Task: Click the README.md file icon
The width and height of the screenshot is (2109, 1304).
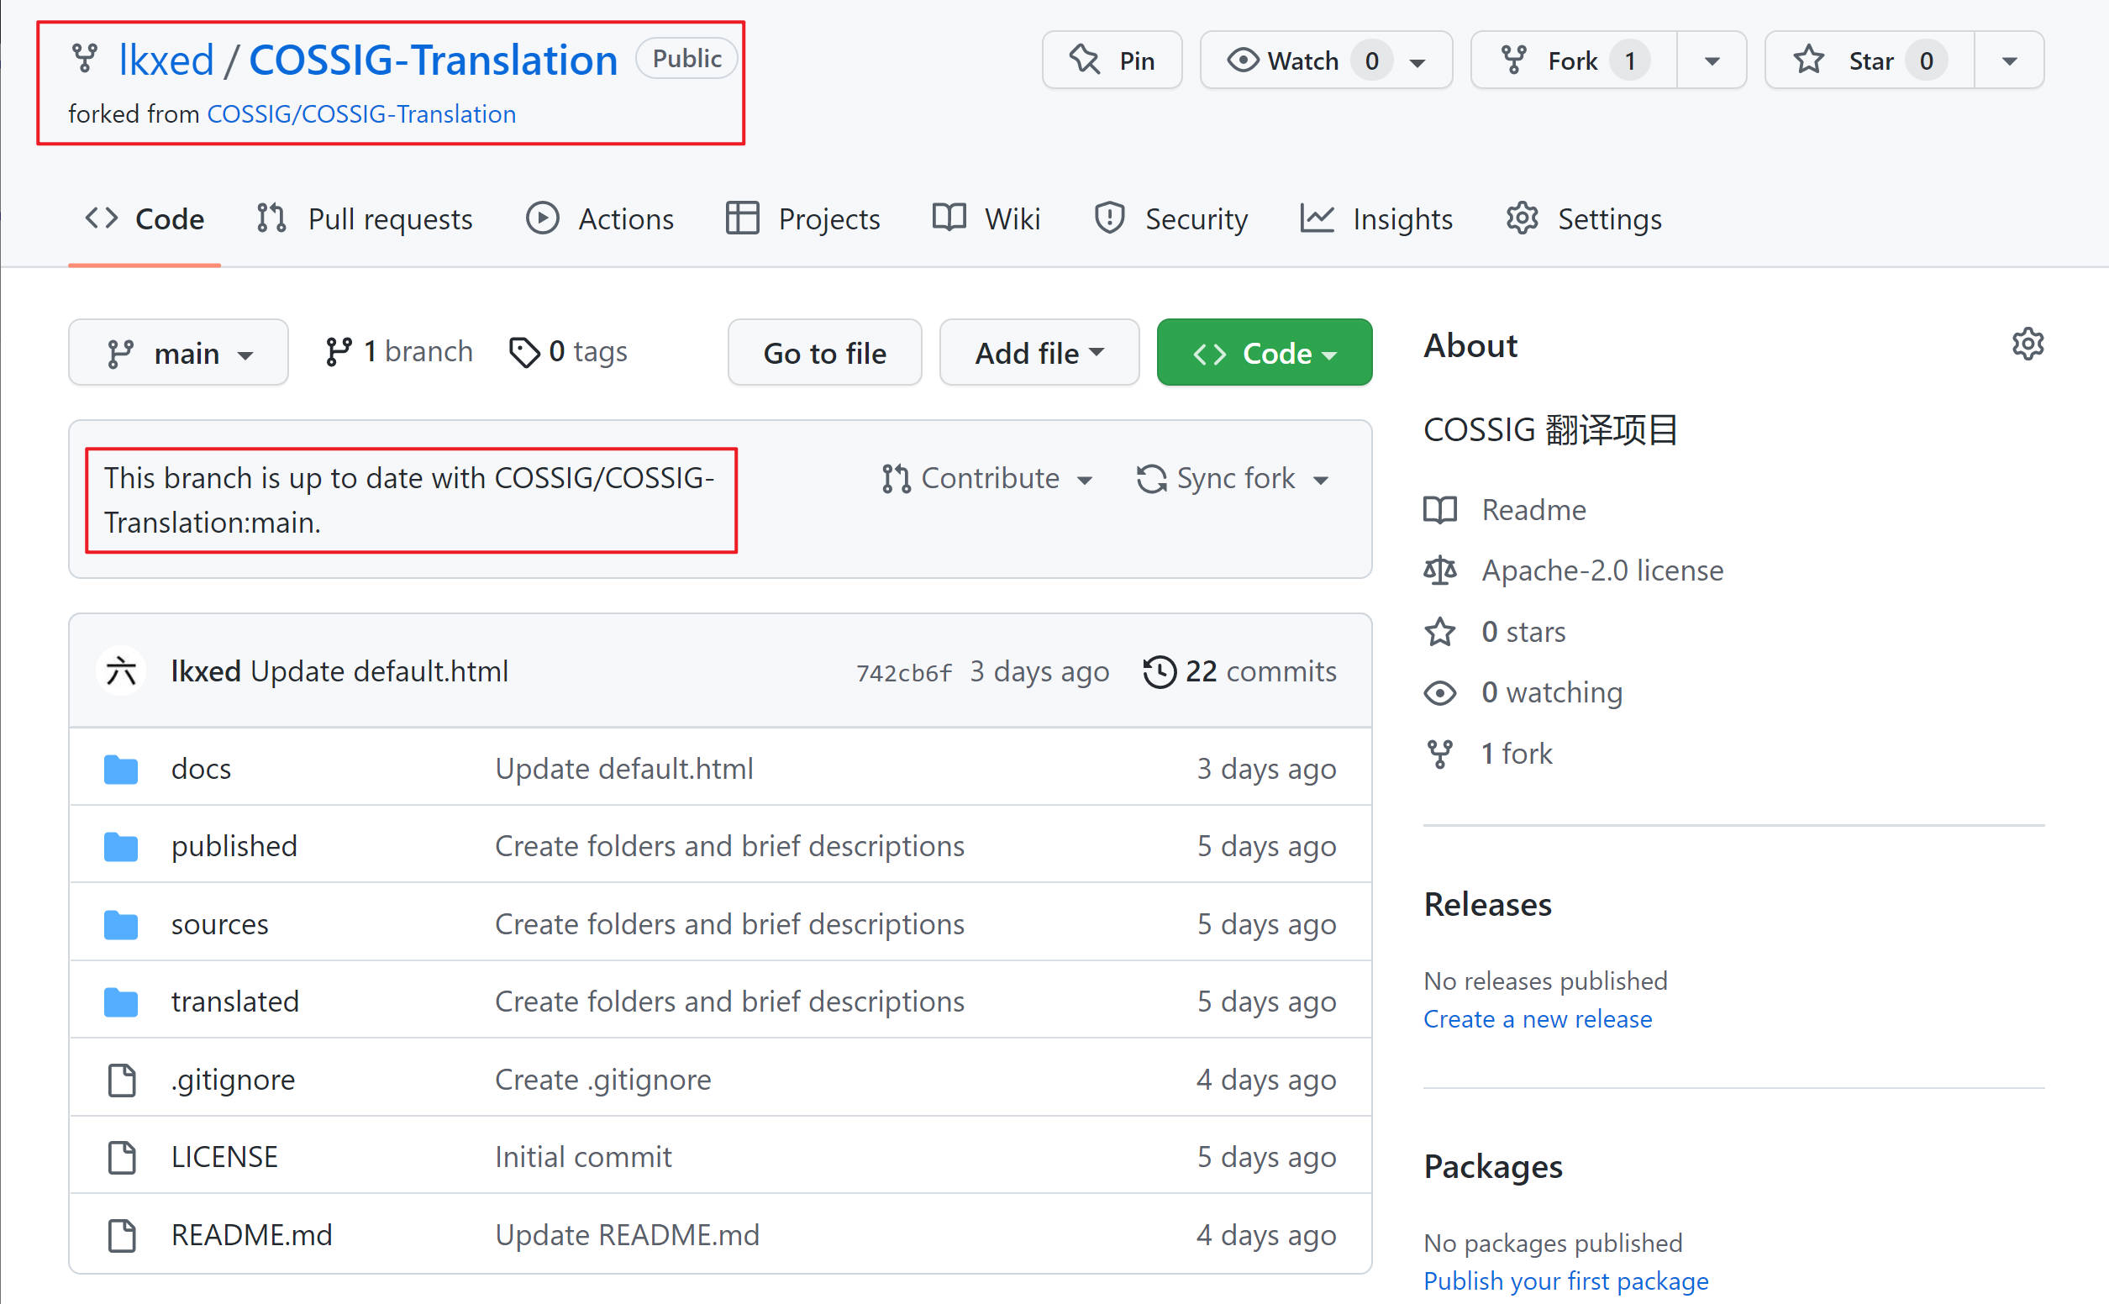Action: pos(122,1235)
